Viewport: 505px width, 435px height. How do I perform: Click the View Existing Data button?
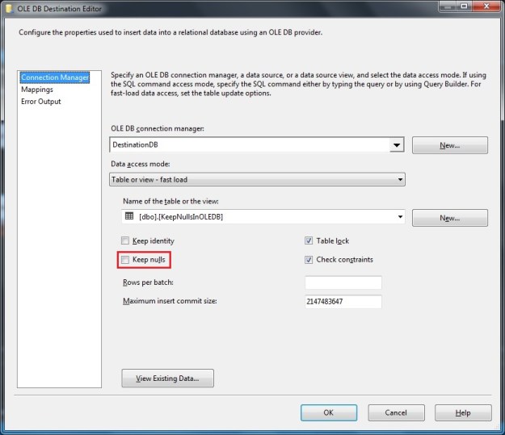(x=167, y=378)
